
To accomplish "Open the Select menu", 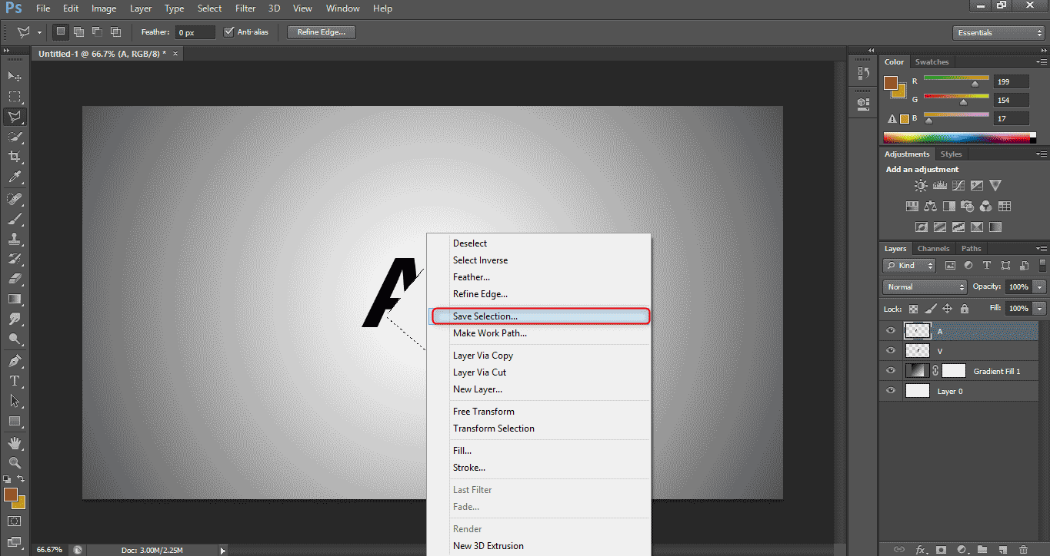I will (209, 8).
